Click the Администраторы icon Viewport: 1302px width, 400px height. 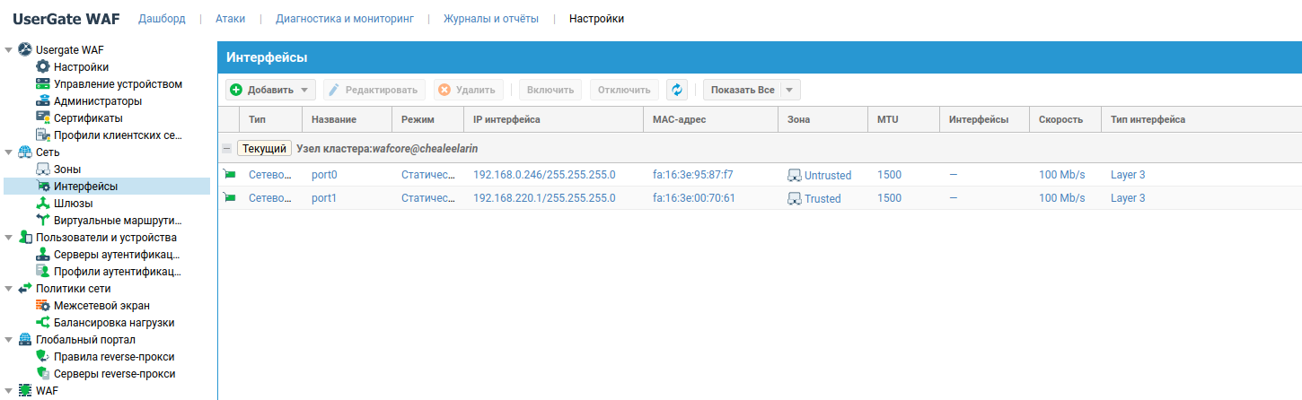pos(42,100)
